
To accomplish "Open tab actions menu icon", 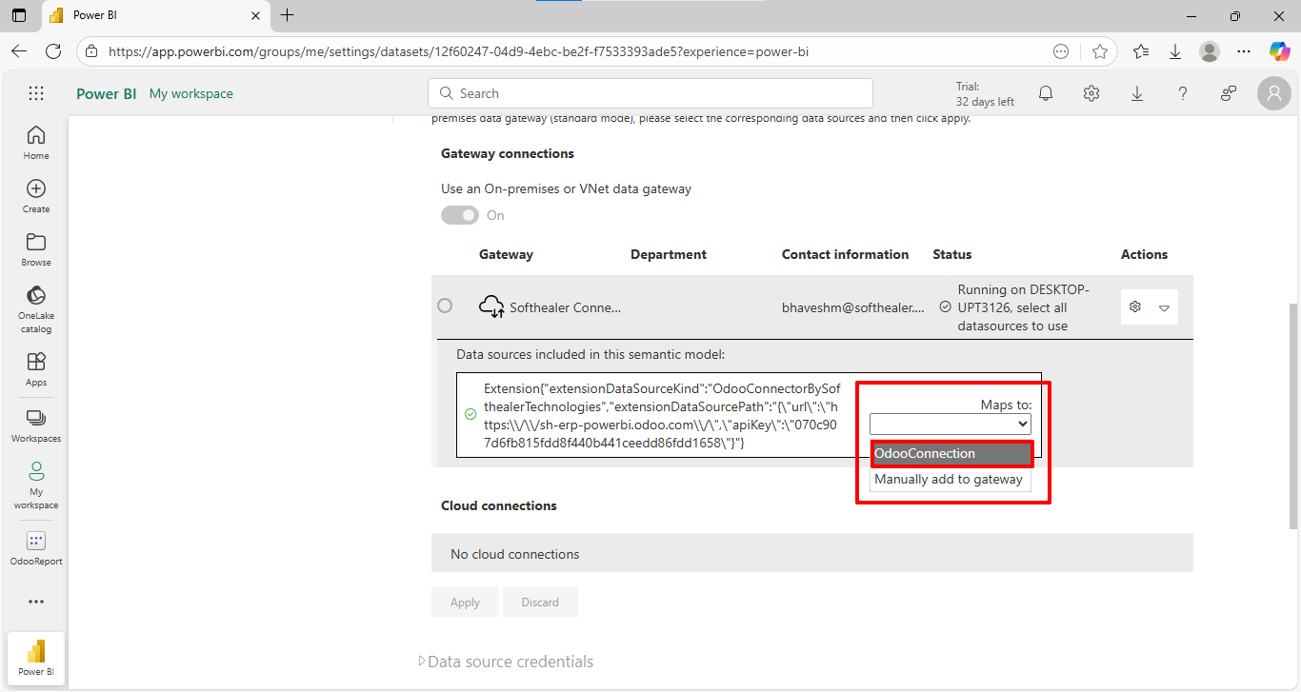I will [19, 15].
